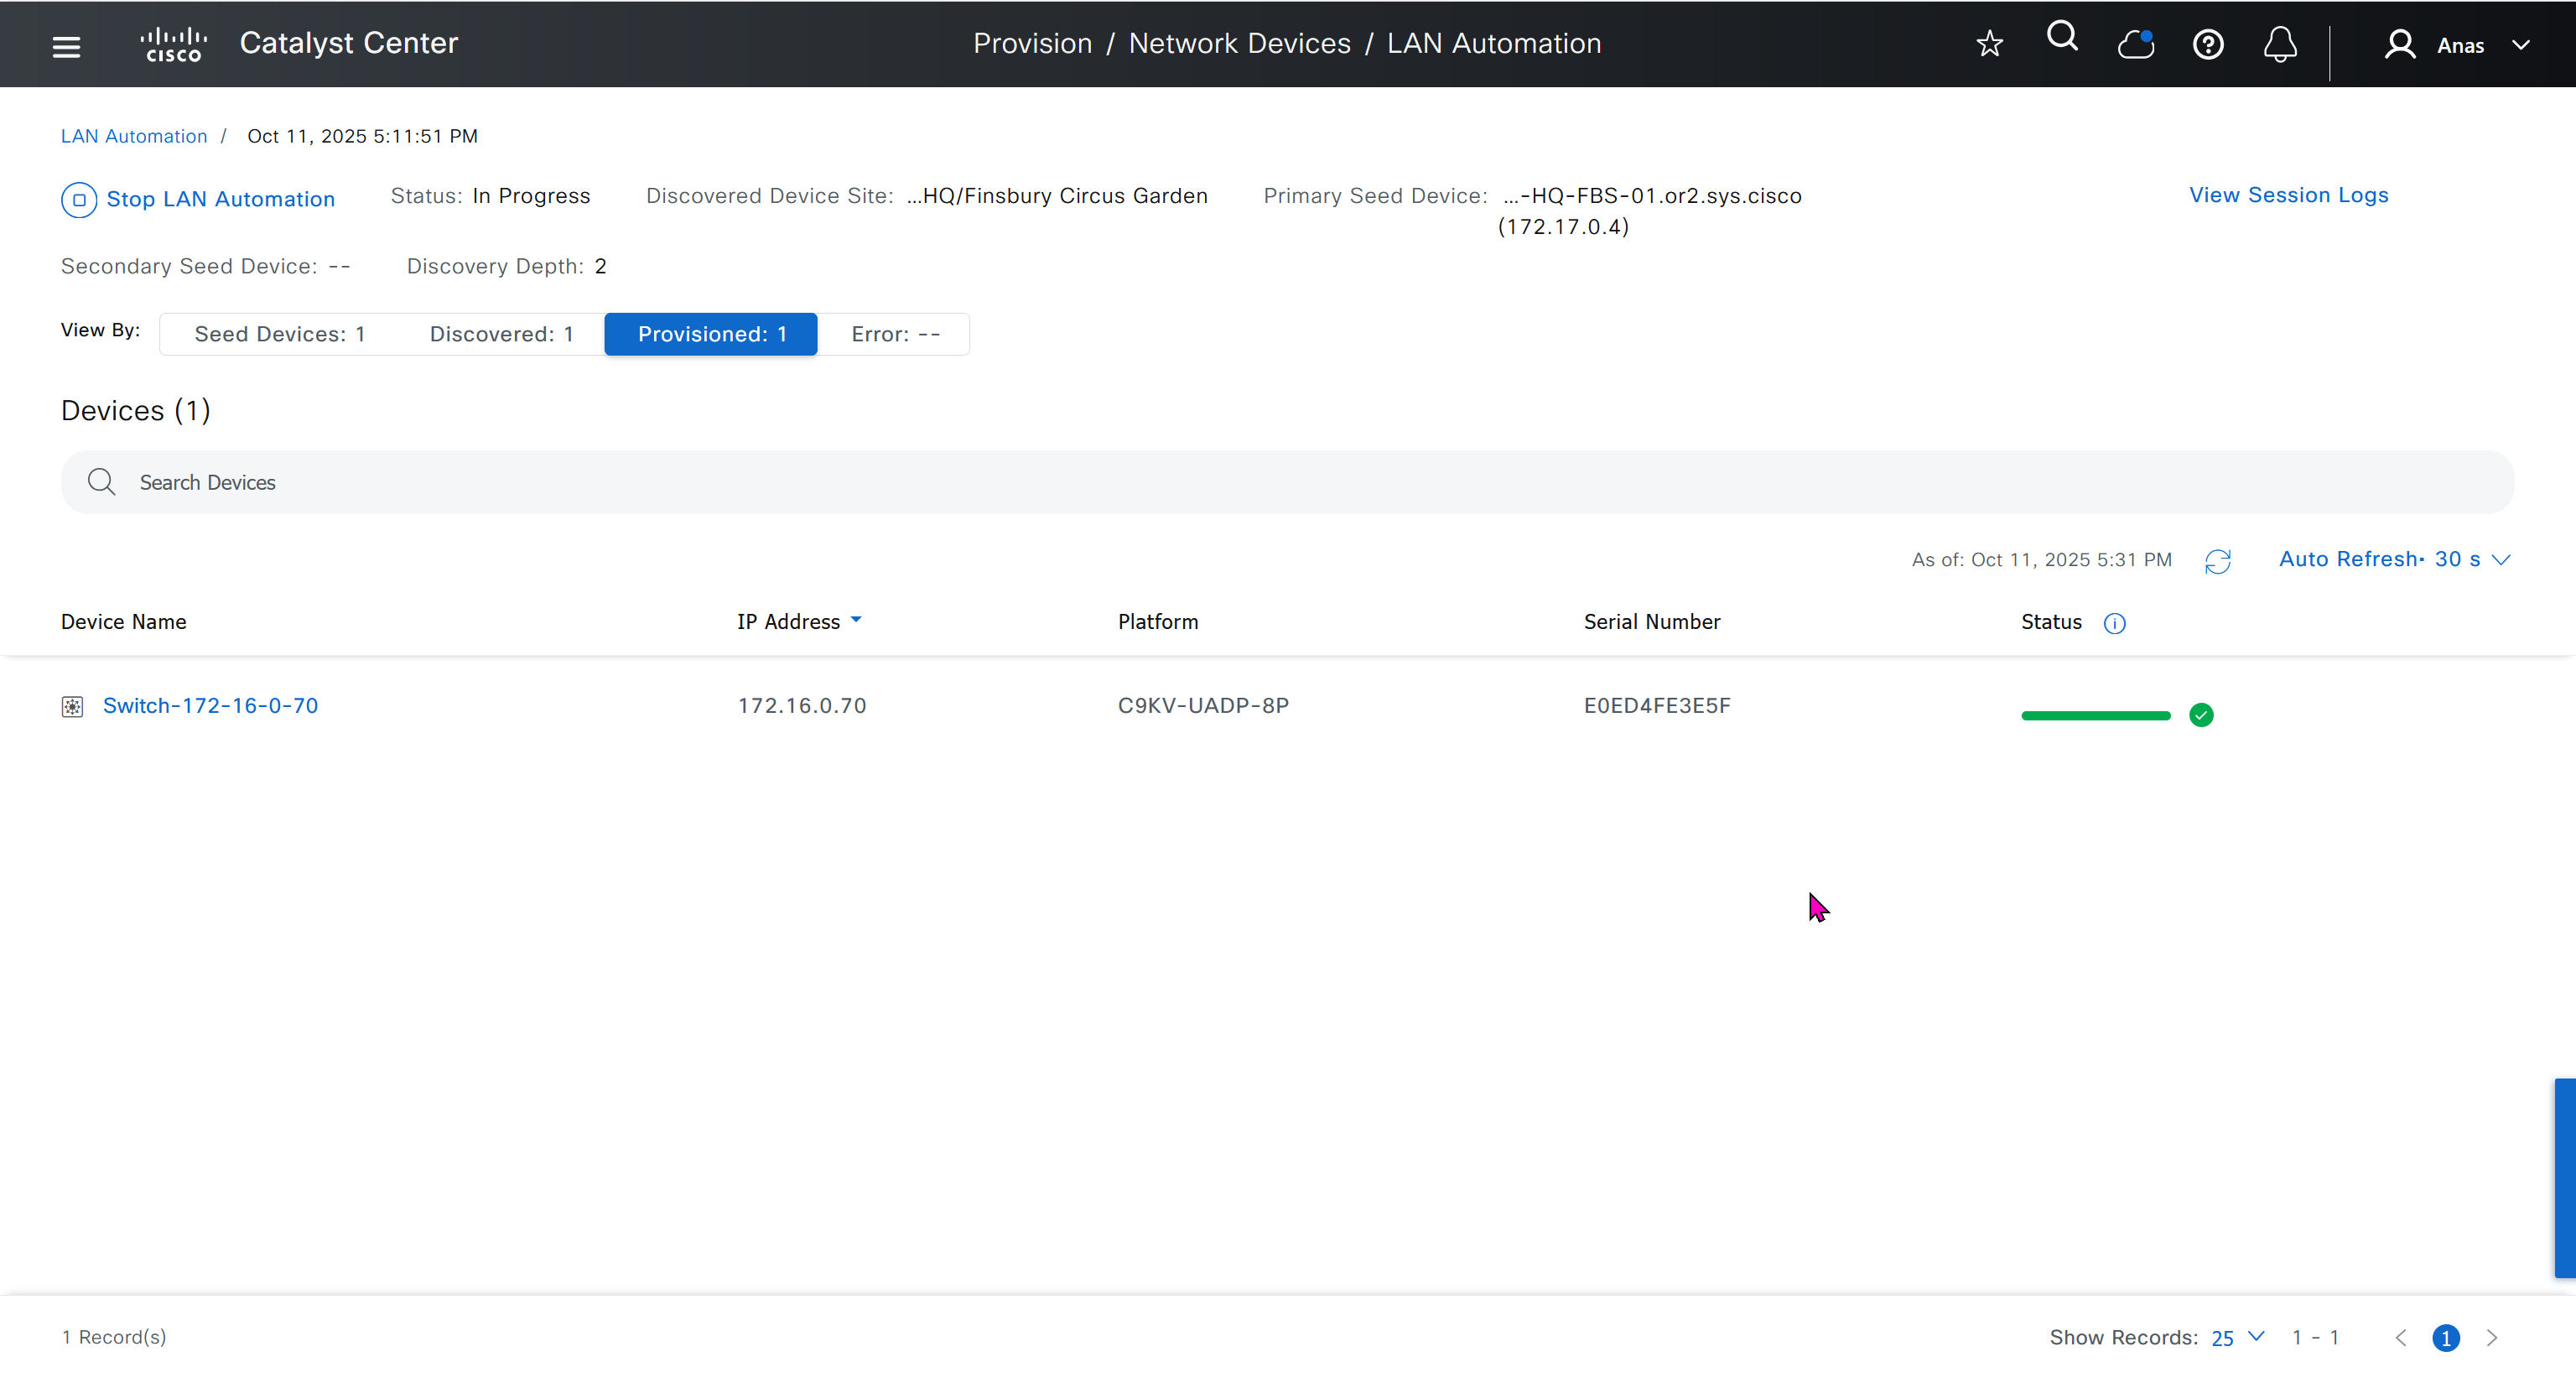2576x1388 pixels.
Task: Open global search magnifier icon
Action: pyautogui.click(x=2062, y=38)
